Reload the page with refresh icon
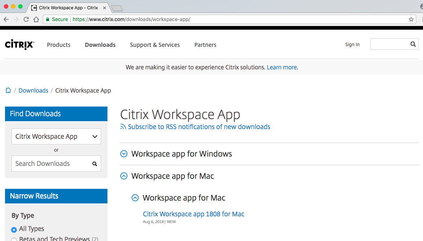The width and height of the screenshot is (423, 241). click(26, 19)
